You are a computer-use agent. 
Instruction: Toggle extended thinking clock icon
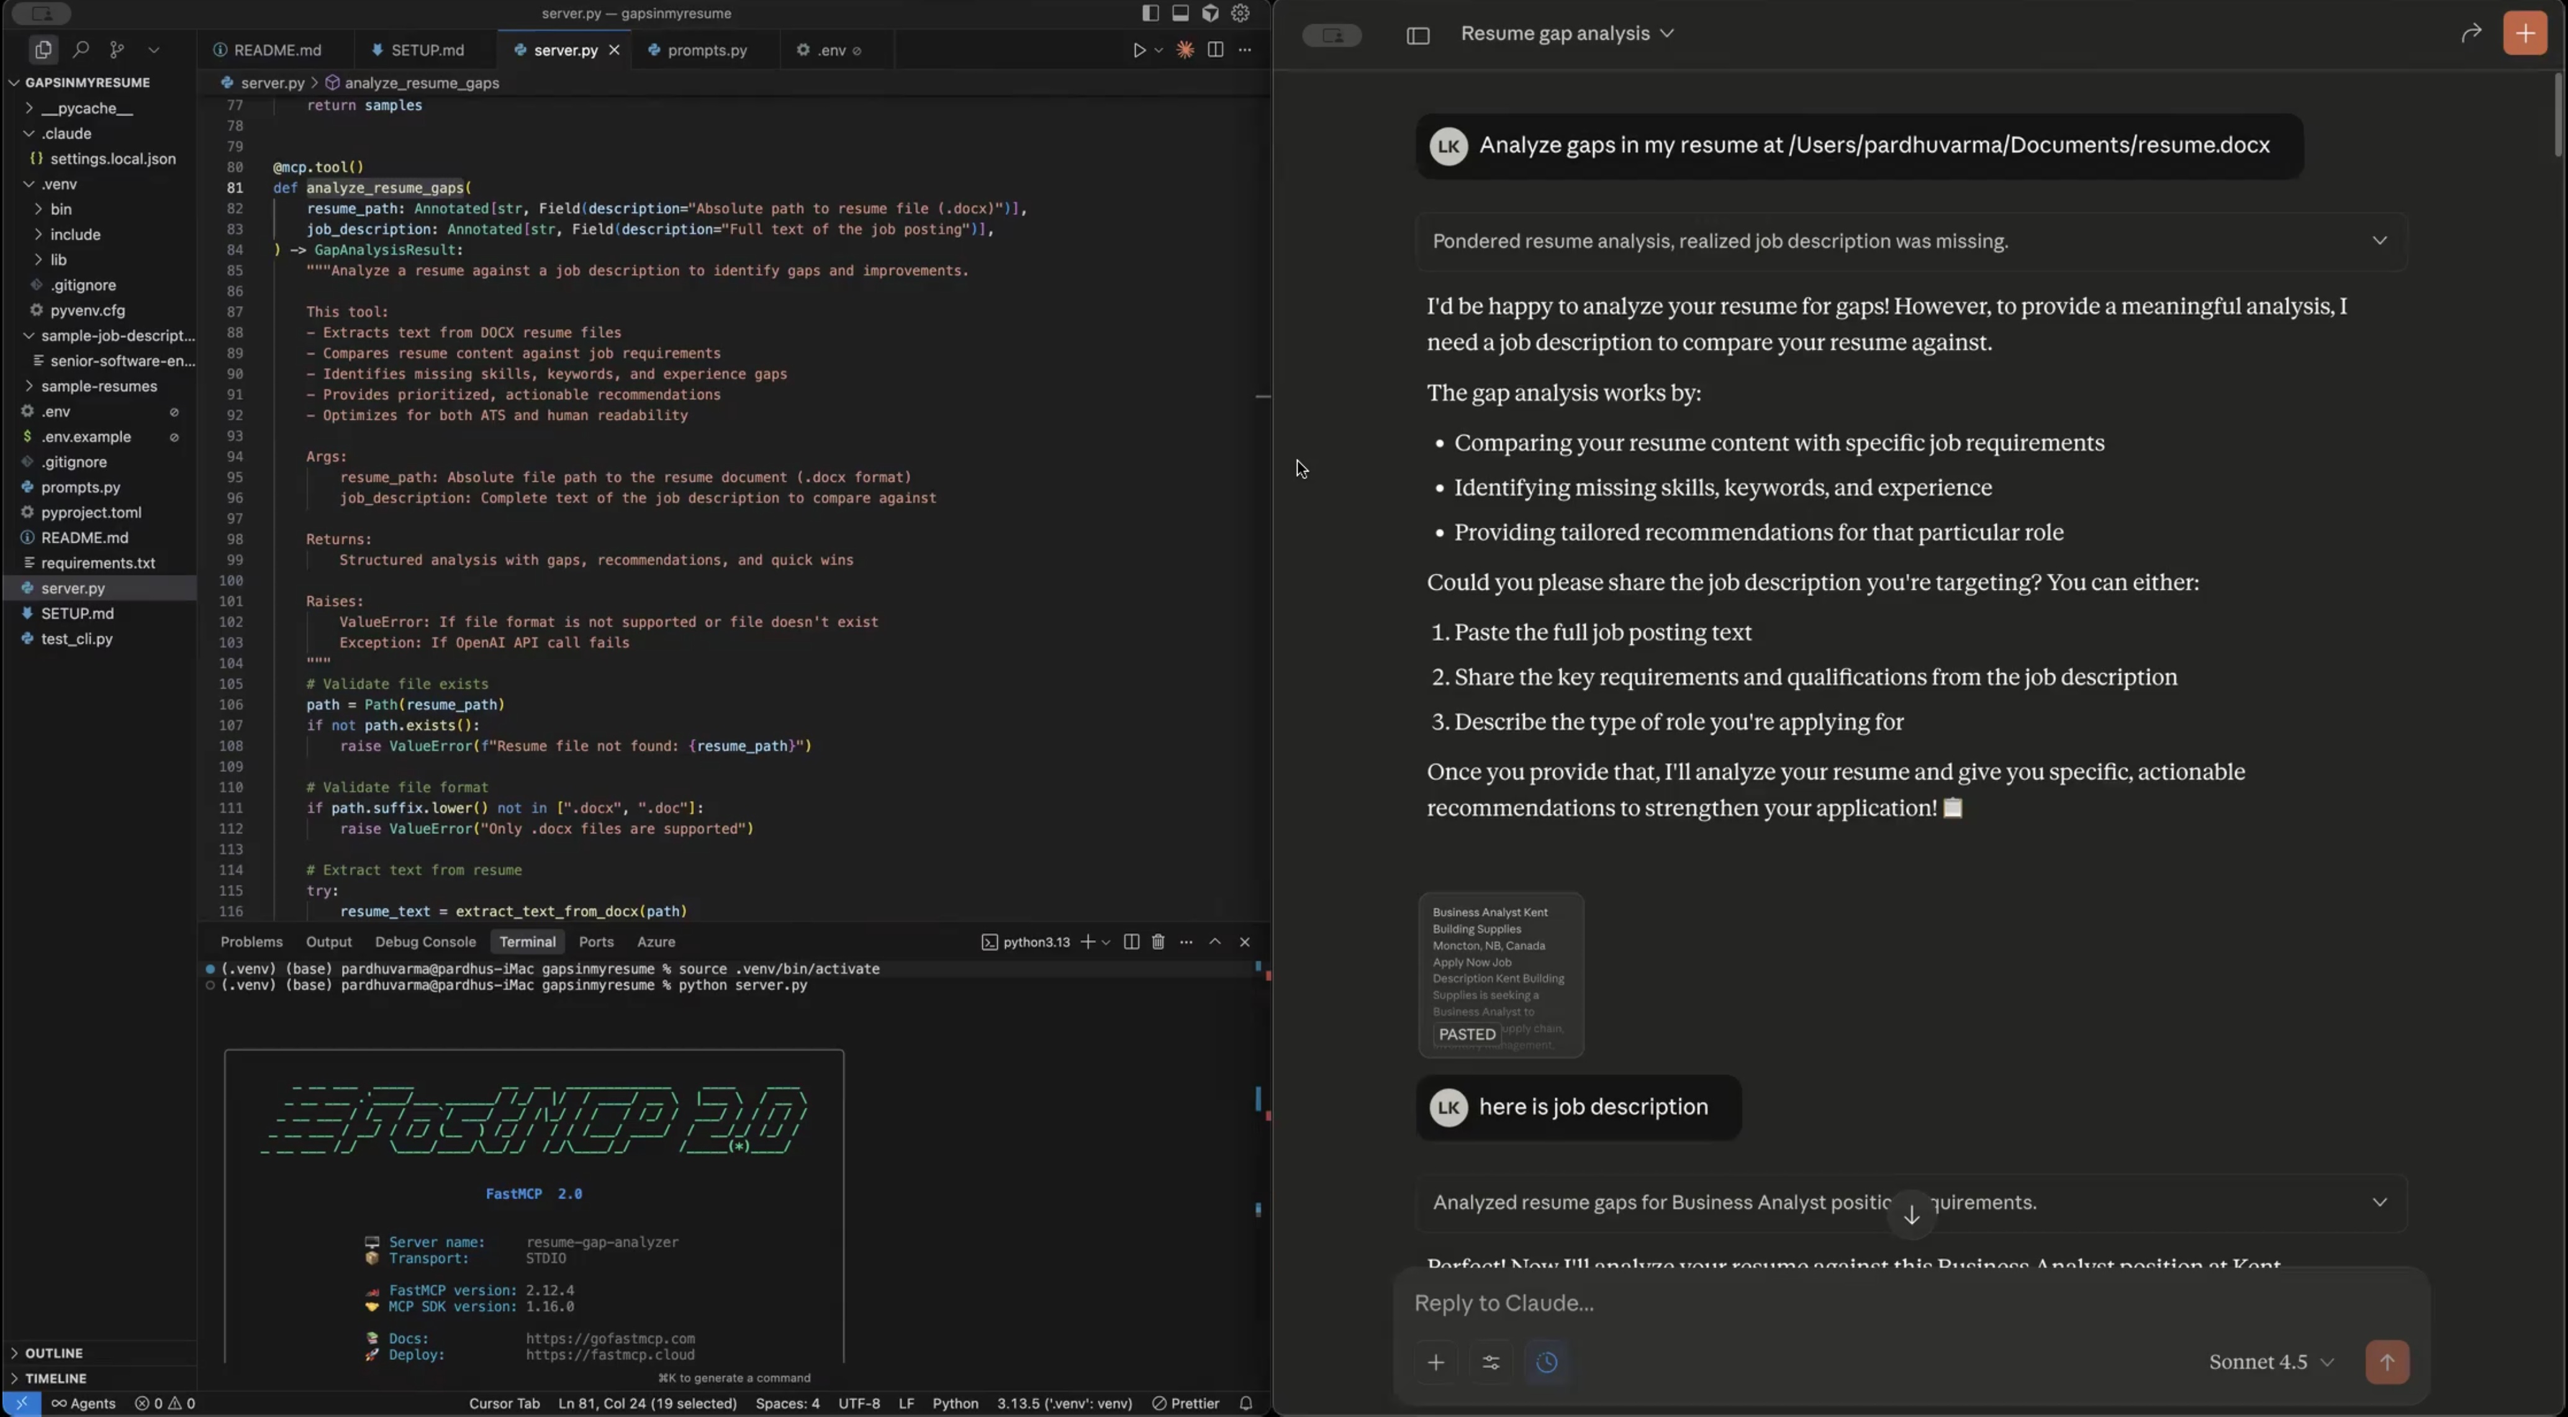point(1546,1362)
